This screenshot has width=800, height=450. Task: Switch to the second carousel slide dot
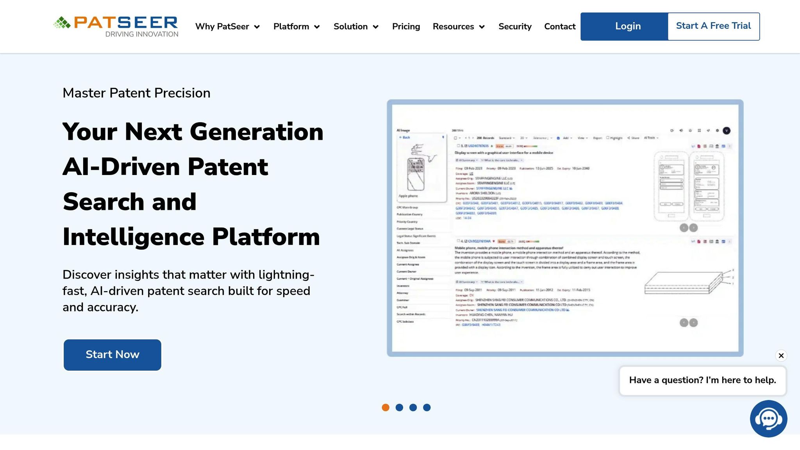tap(399, 407)
